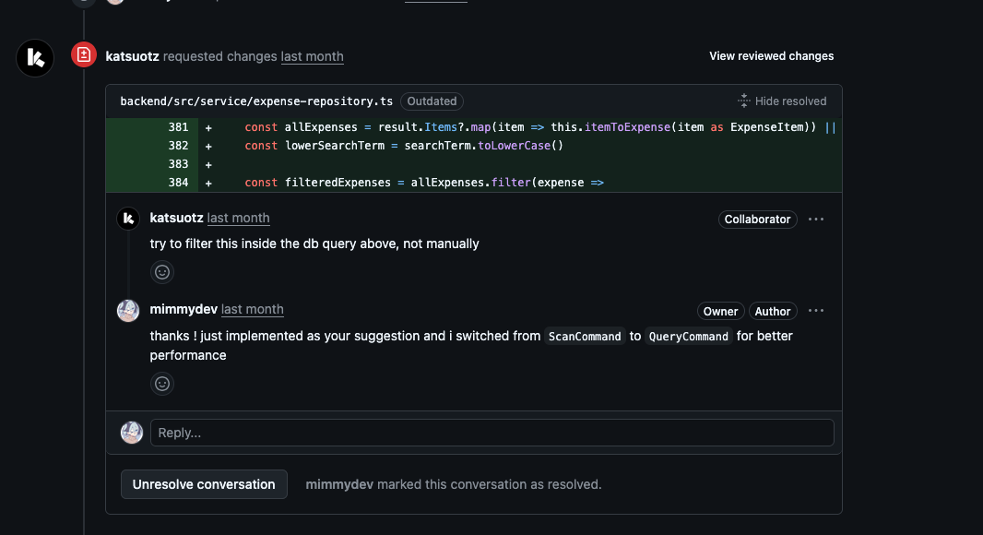The image size is (983, 535).
Task: Open the options menu on katsuotz's comment
Action: coord(816,220)
